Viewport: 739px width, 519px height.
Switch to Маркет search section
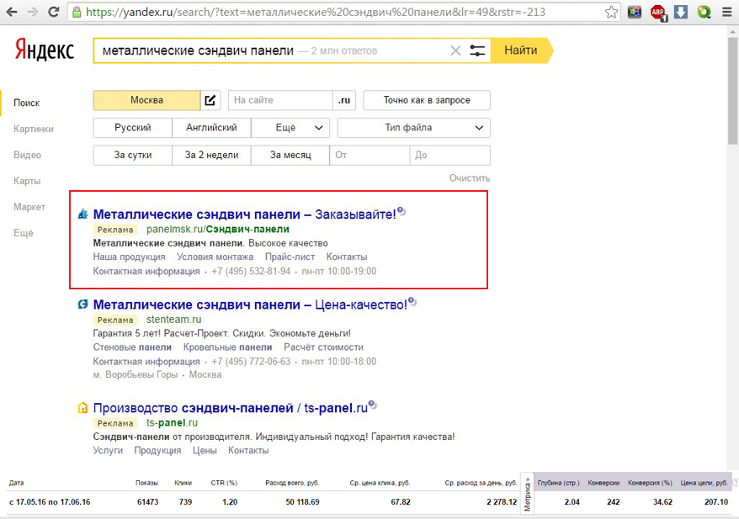point(29,207)
